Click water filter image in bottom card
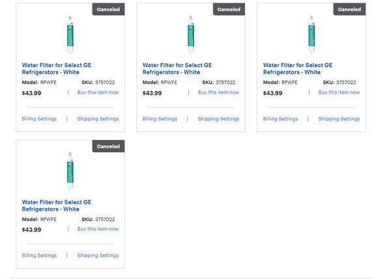Viewport: 391px width, 279px height. pos(70,171)
